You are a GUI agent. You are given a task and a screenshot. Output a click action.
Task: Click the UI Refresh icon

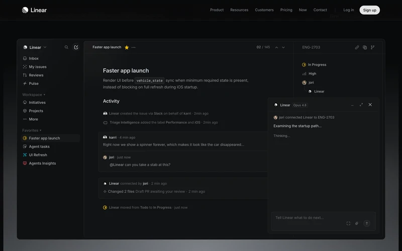pyautogui.click(x=25, y=155)
